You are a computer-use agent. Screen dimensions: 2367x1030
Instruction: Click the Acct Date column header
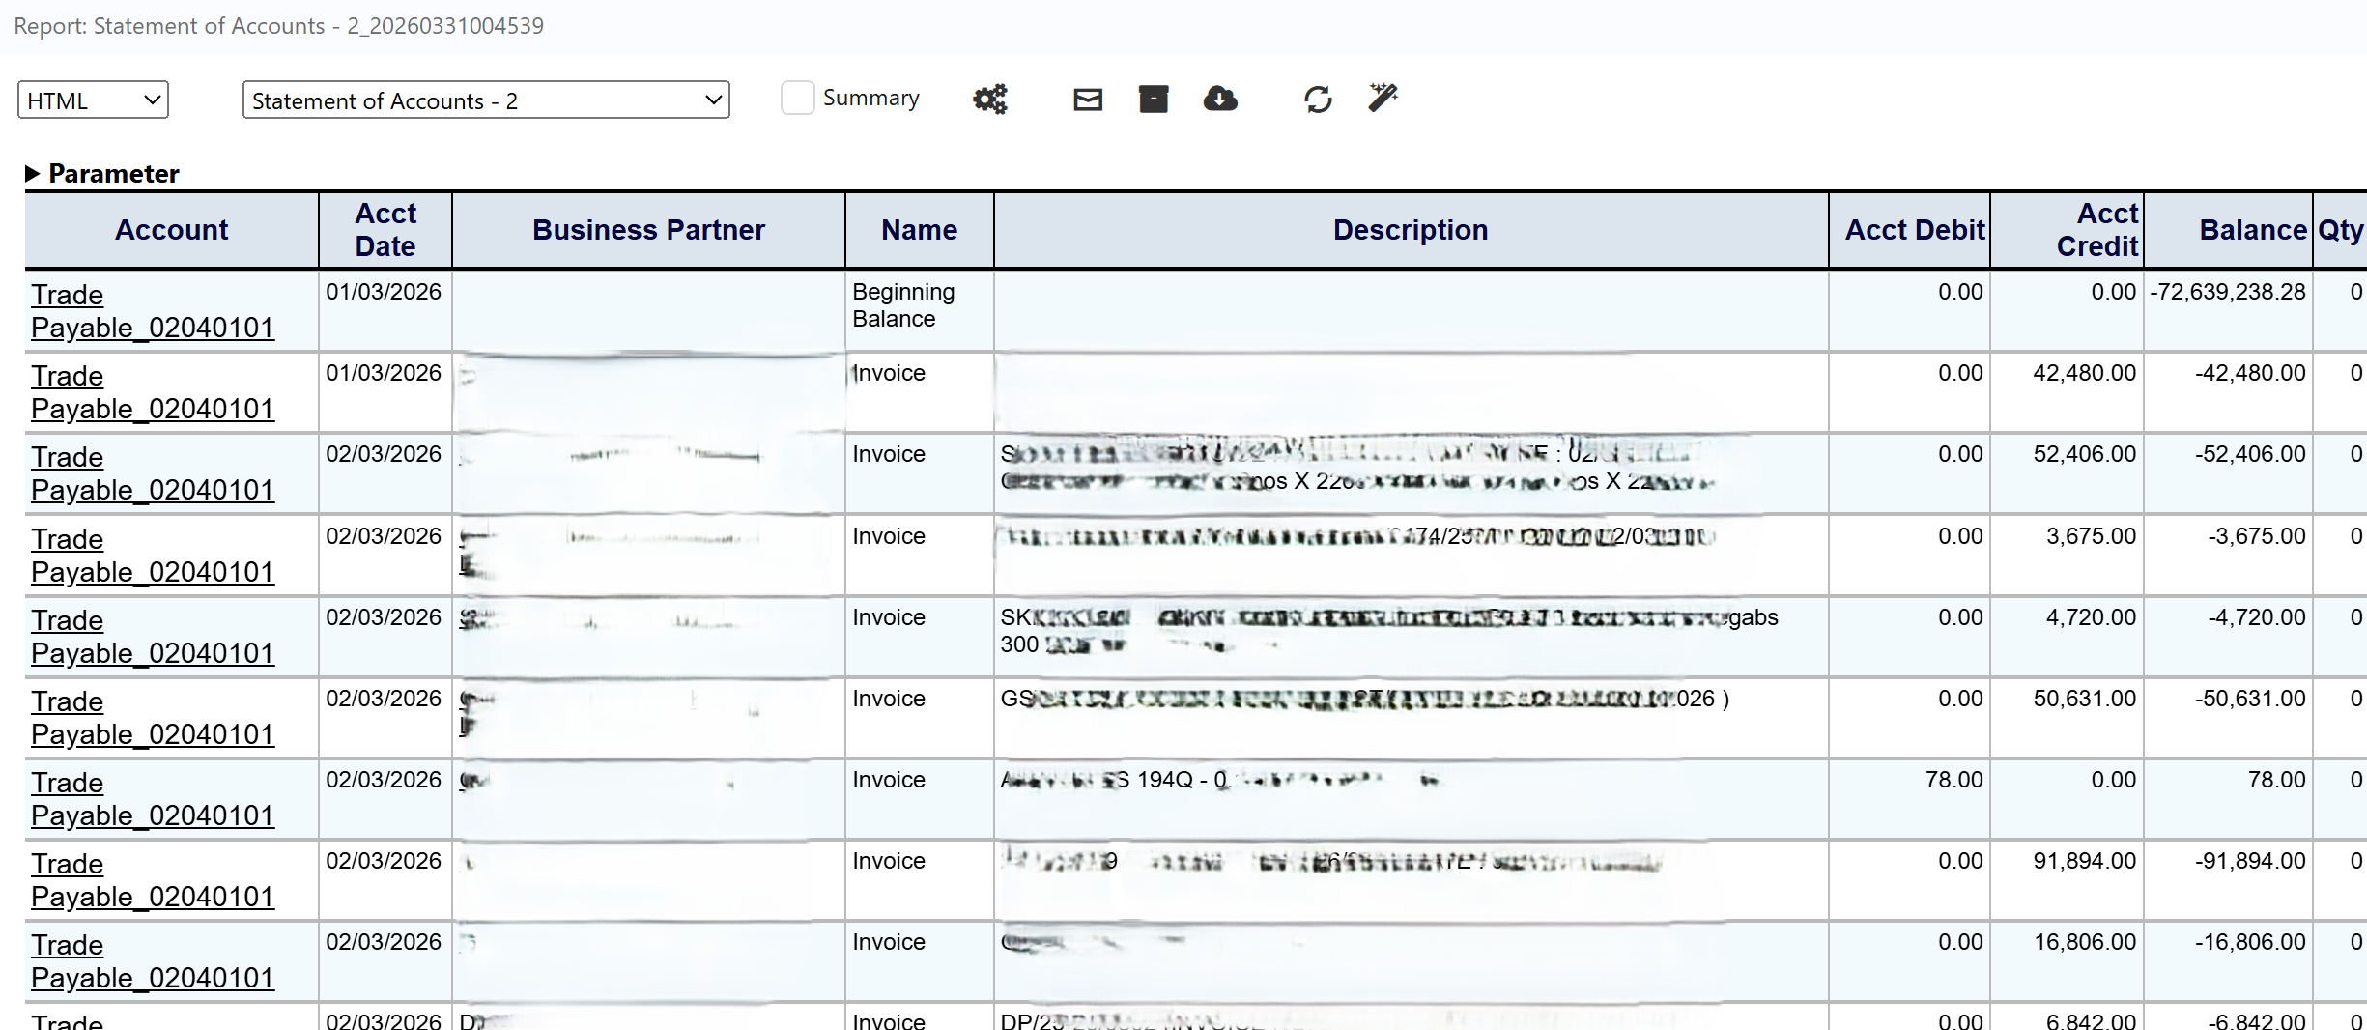[384, 230]
